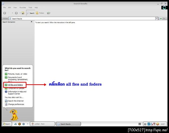Minimize the Search Results window
Image resolution: width=169 pixels, height=133 pixels.
(x=158, y=4)
